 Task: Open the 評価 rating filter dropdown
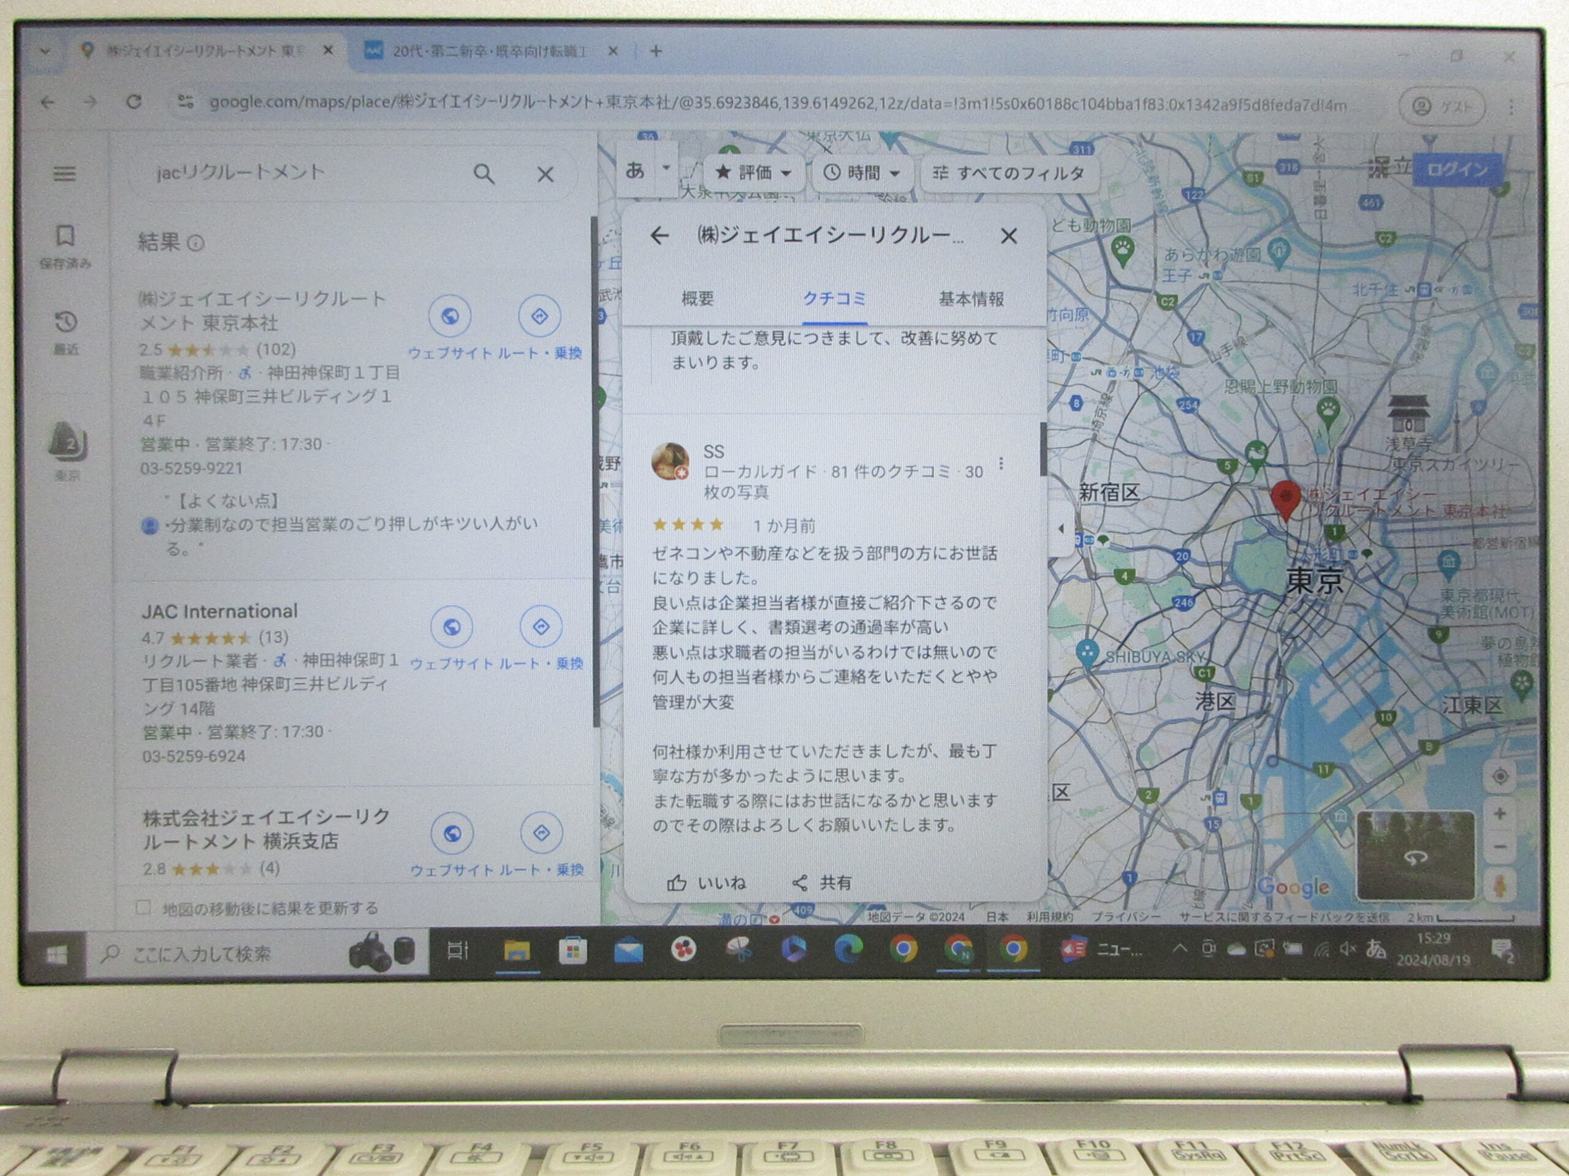pos(754,172)
